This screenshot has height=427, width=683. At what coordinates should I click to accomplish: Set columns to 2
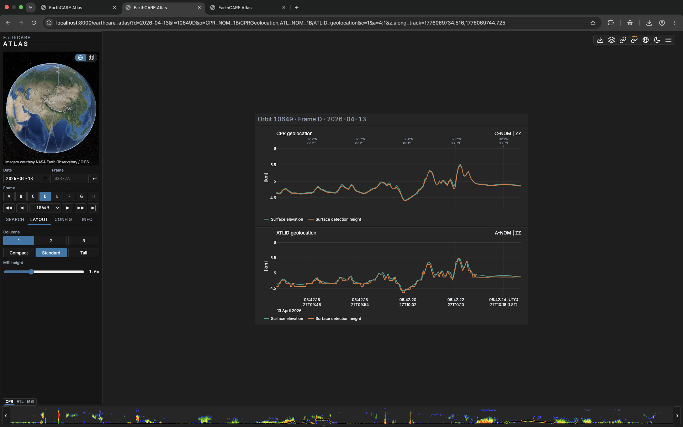(51, 241)
